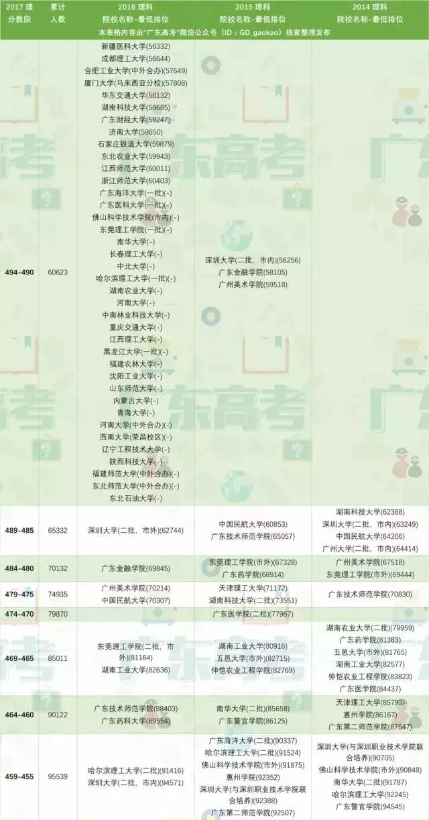Click 东北农业大学(59943)
The height and width of the screenshot is (820, 429).
coord(135,156)
